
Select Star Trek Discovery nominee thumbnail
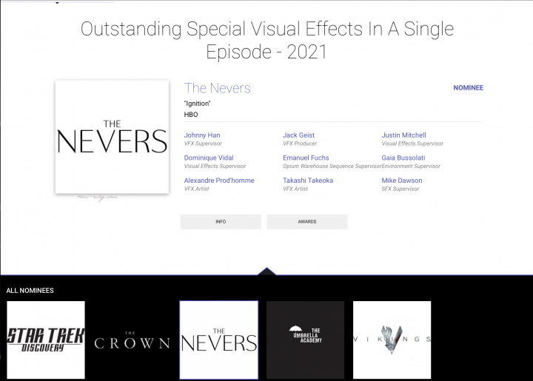[x=46, y=340]
